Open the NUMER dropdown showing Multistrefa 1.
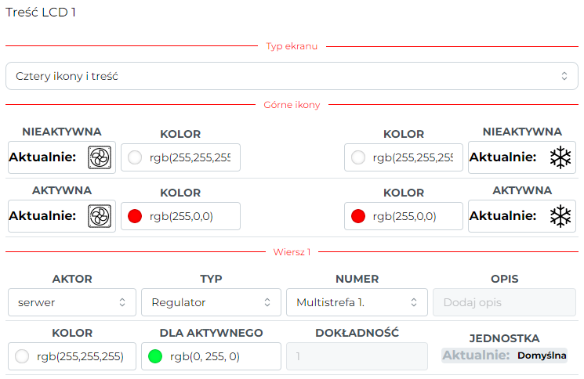Image resolution: width=584 pixels, height=379 pixels. pyautogui.click(x=357, y=302)
